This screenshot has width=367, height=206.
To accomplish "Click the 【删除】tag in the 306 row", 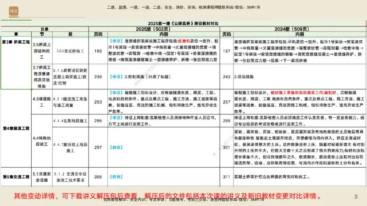I will coord(117,177).
